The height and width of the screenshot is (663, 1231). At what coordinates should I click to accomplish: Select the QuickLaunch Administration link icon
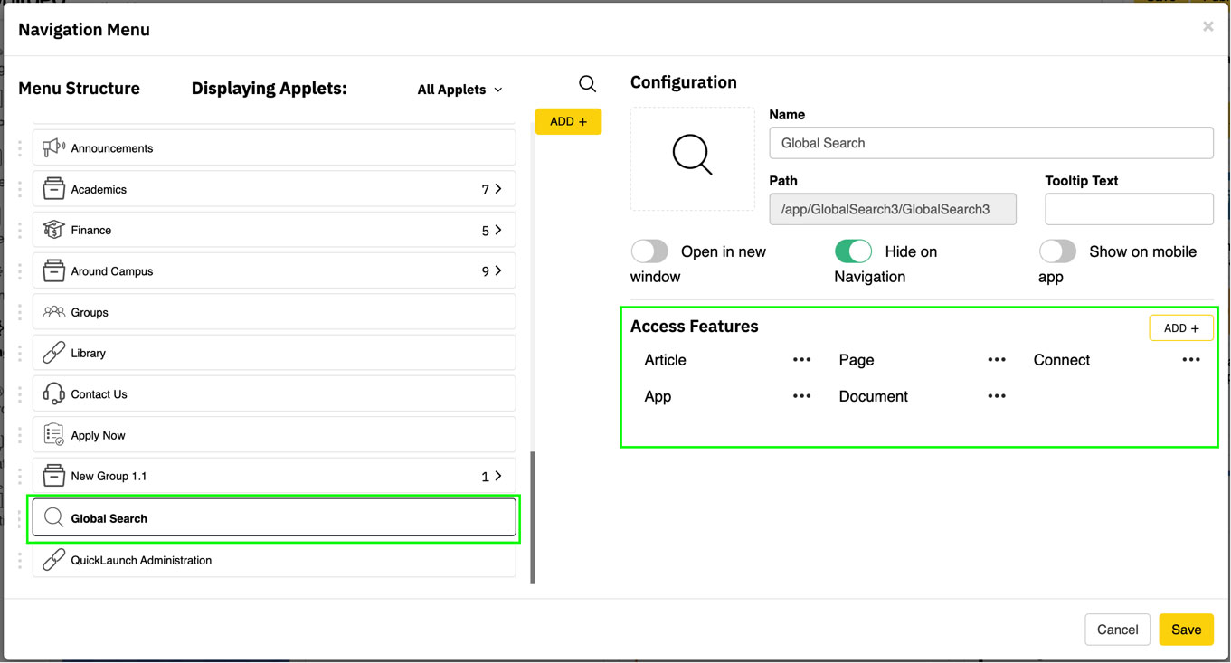click(53, 560)
